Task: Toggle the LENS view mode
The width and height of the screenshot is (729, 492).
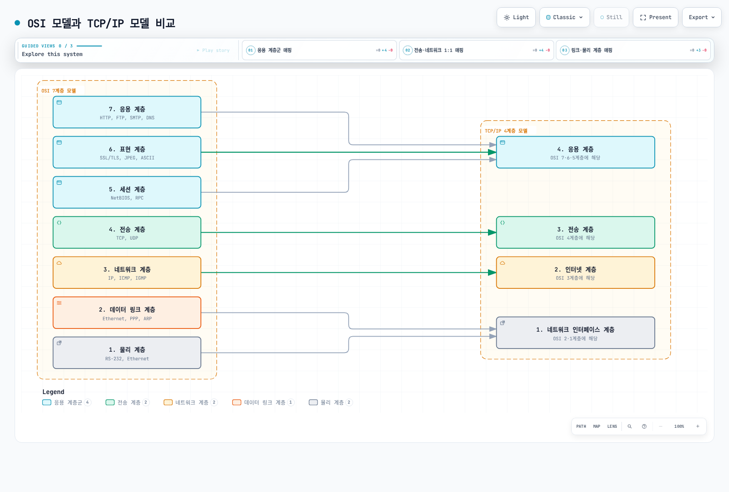Action: 612,426
